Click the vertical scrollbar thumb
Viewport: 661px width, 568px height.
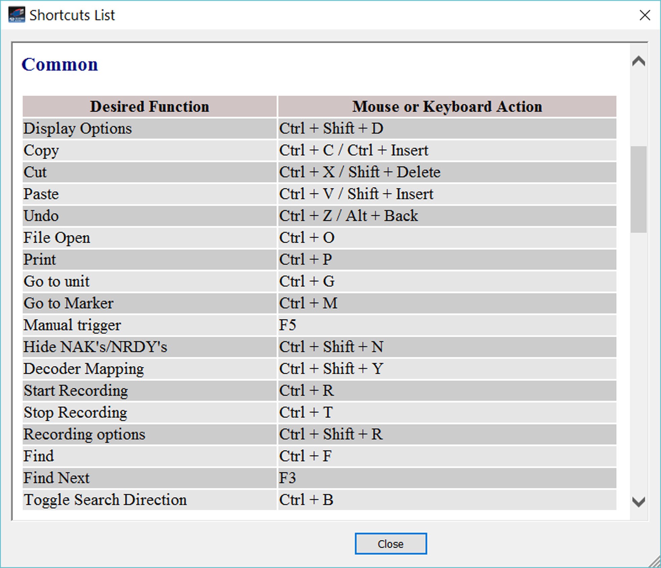pyautogui.click(x=638, y=189)
